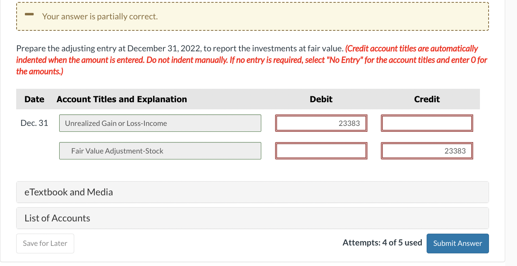This screenshot has height=266, width=517.
Task: Click the empty debit field in second row
Action: 321,151
